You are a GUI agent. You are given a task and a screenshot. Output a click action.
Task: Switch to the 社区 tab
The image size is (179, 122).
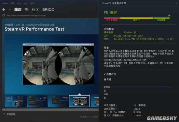coord(35,9)
